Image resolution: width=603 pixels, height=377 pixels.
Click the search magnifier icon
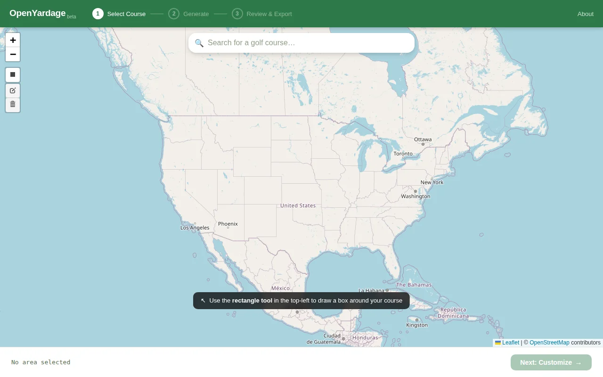click(199, 43)
